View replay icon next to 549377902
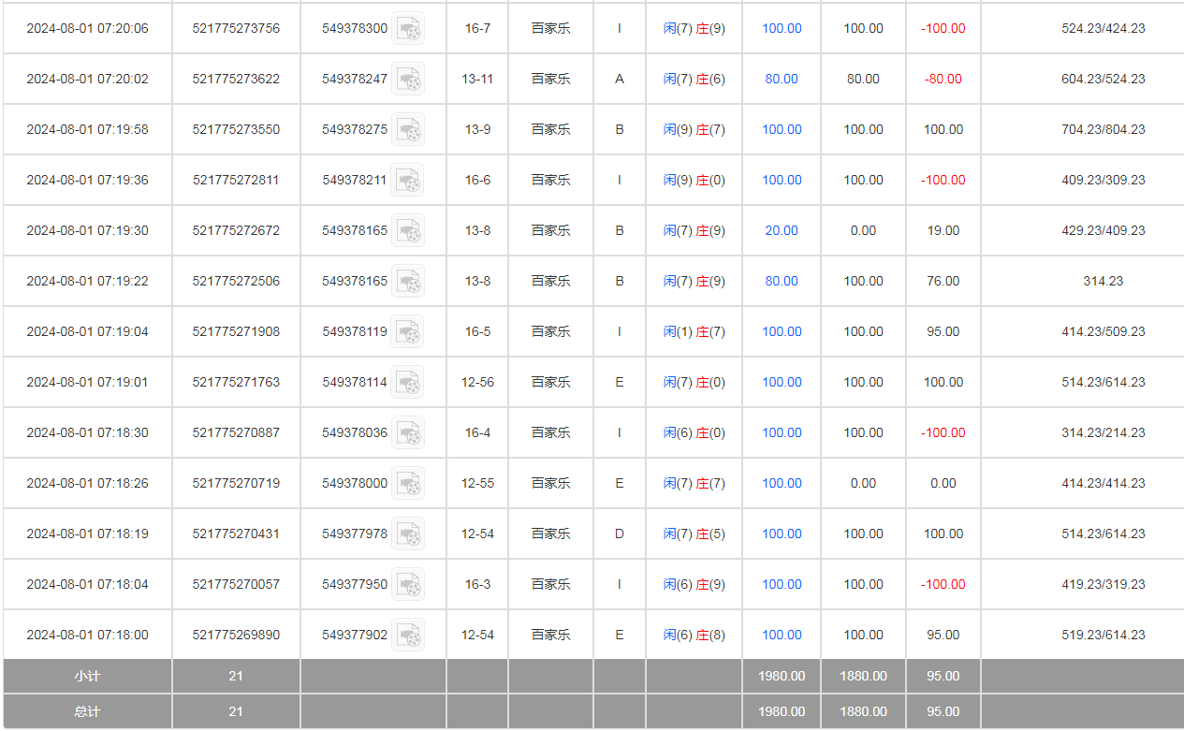The width and height of the screenshot is (1184, 731). tap(408, 636)
